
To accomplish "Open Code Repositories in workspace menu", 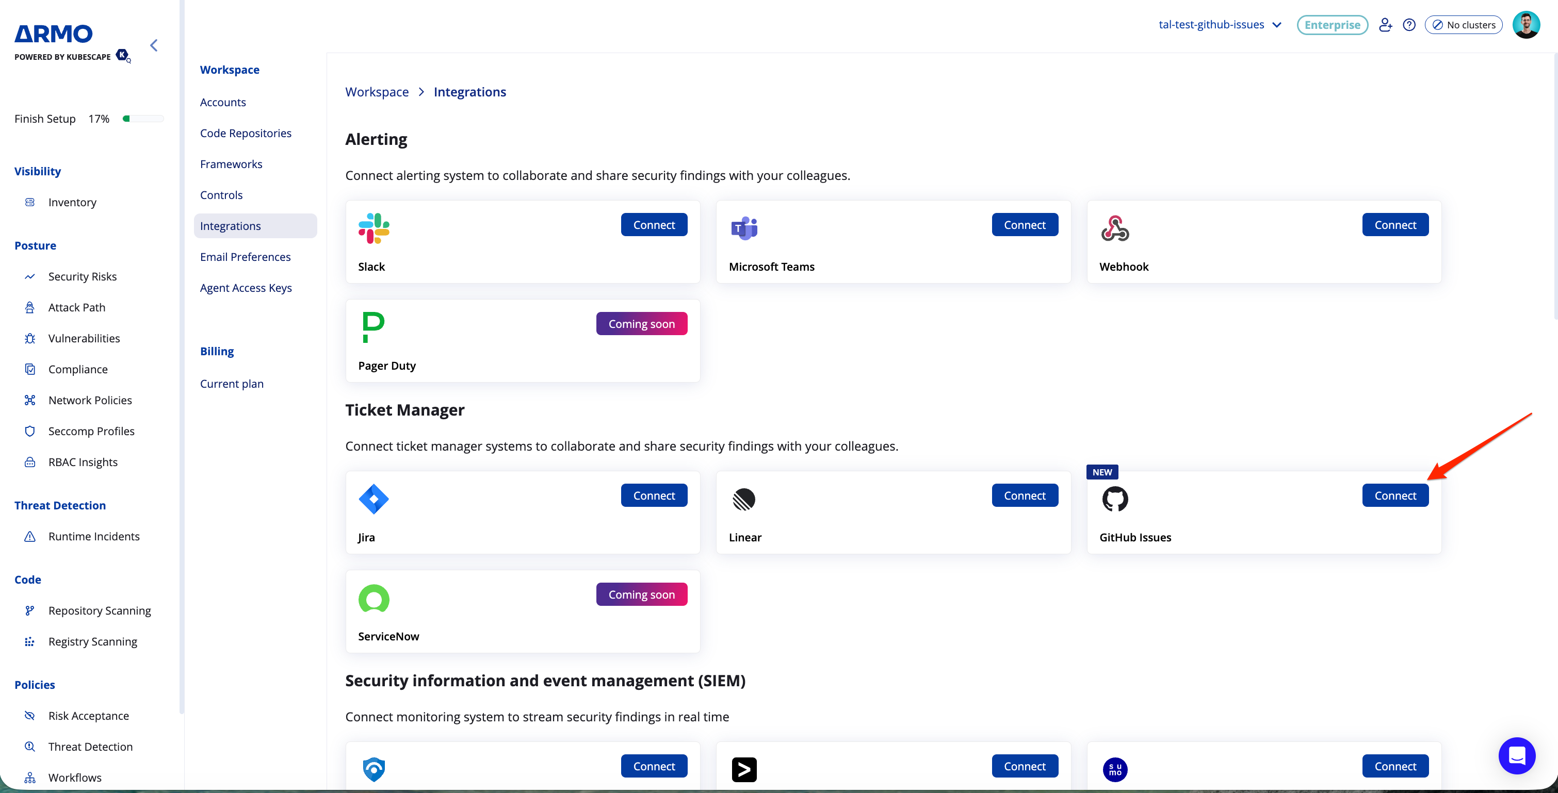I will click(x=246, y=133).
